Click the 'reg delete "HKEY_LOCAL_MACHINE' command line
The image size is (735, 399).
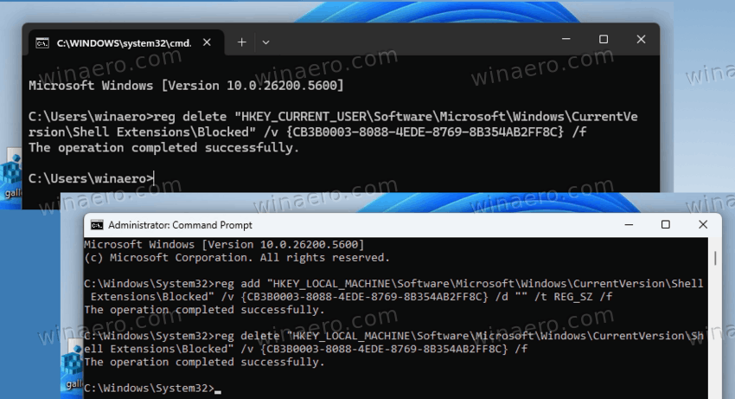click(x=393, y=336)
